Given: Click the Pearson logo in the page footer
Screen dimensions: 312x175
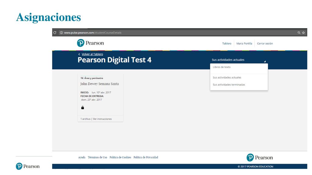Looking at the screenshot, I should click(260, 158).
